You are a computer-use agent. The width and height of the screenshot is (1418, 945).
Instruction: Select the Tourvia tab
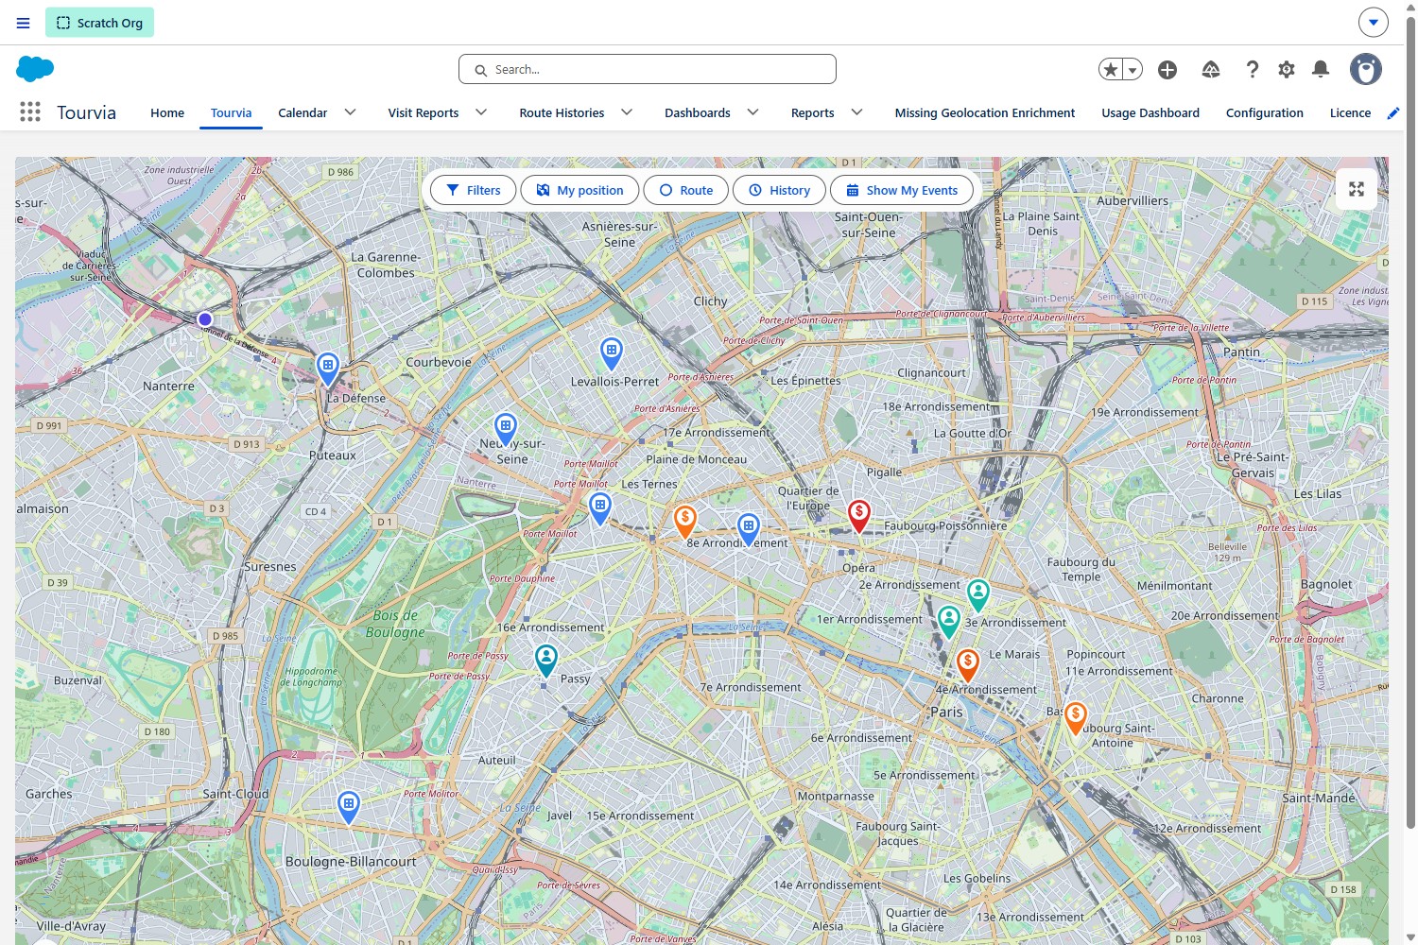point(231,113)
